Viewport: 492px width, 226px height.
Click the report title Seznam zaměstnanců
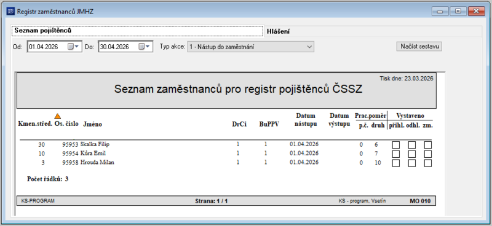coord(239,89)
